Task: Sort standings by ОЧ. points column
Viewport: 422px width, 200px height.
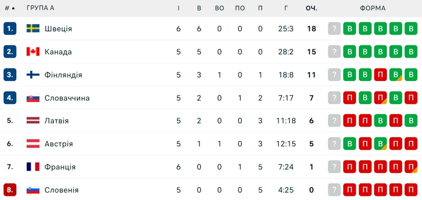Action: click(x=311, y=8)
